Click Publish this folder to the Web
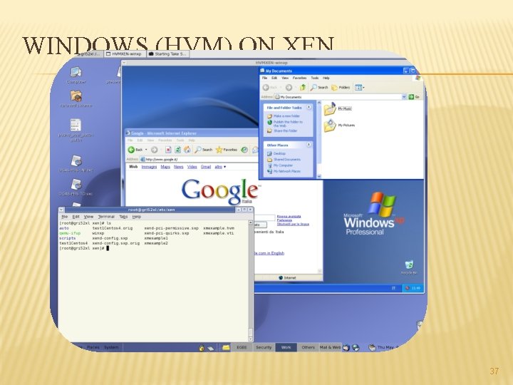Viewport: 513px width, 385px height. [x=284, y=123]
